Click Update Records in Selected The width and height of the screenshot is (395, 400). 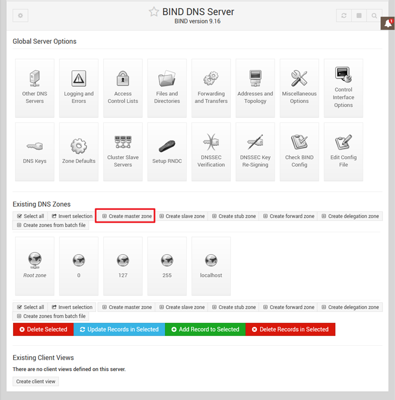[x=119, y=329]
